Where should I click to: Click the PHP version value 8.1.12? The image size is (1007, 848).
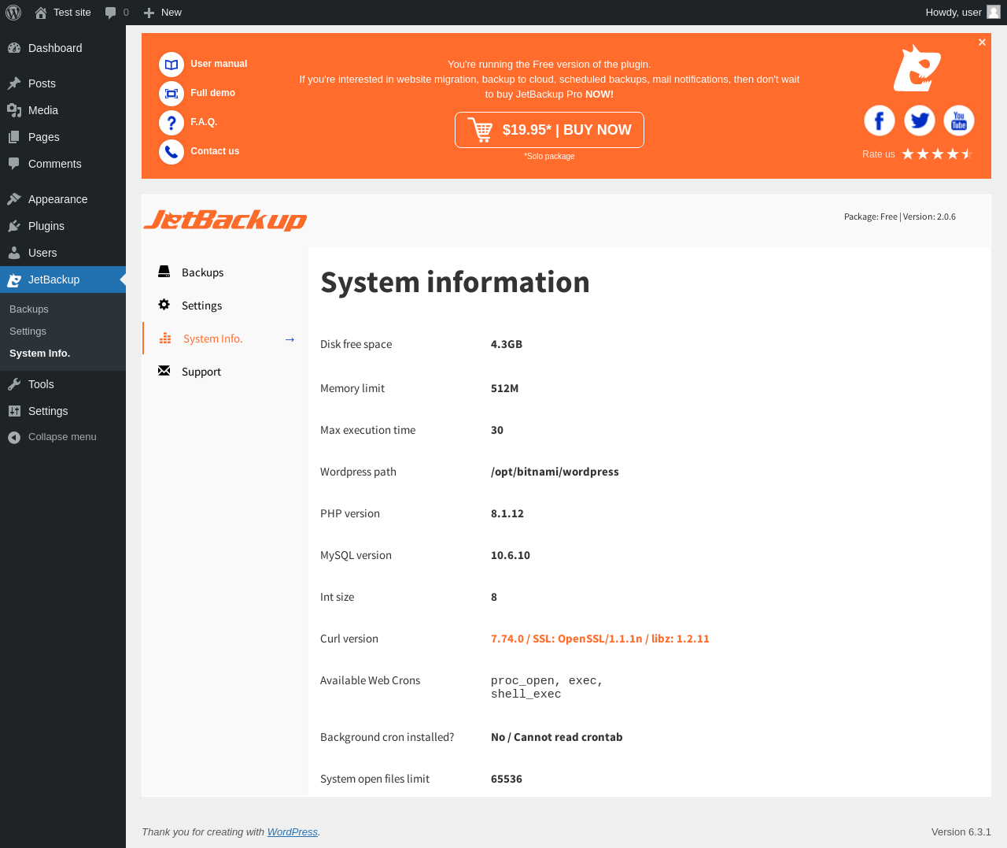coord(507,513)
